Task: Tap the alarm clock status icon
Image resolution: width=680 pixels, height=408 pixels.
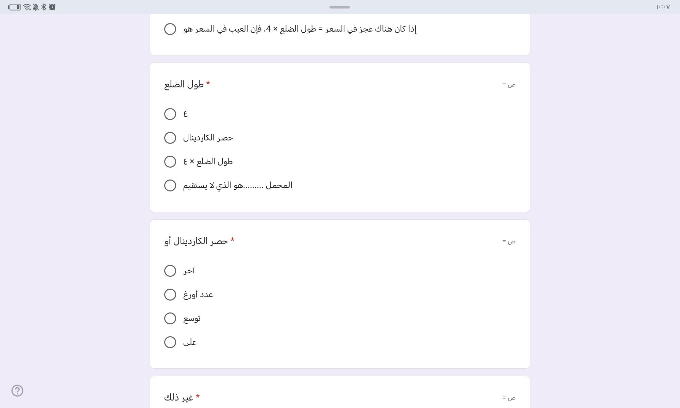Action: pos(52,7)
